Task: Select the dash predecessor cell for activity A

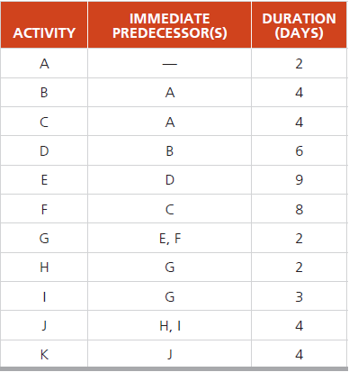Action: coord(170,64)
